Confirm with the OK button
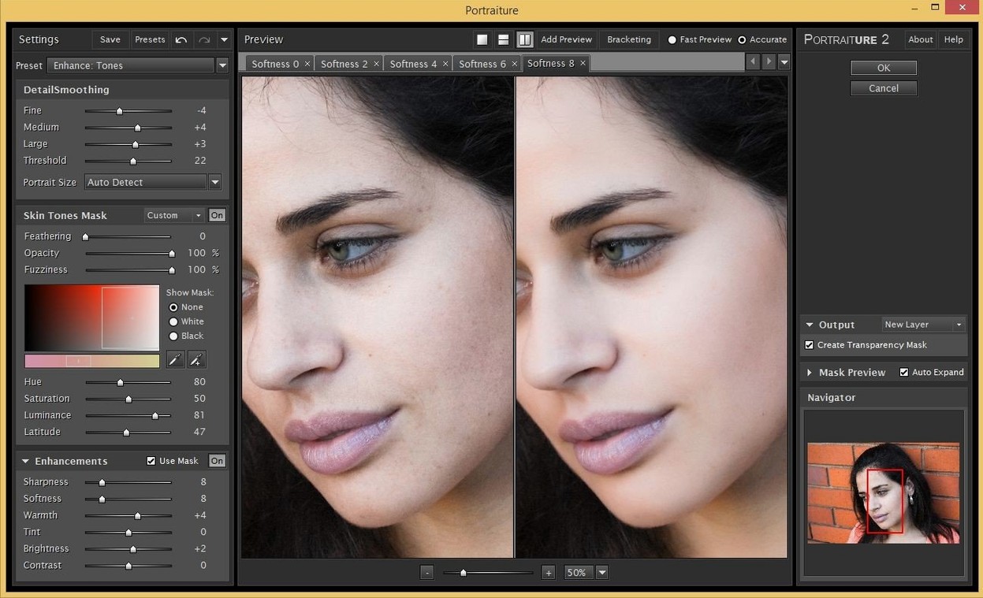Screen dimensions: 983x598 click(x=884, y=68)
